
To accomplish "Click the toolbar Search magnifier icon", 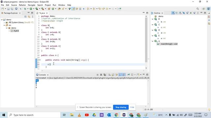I will pyautogui.click(x=197, y=9).
